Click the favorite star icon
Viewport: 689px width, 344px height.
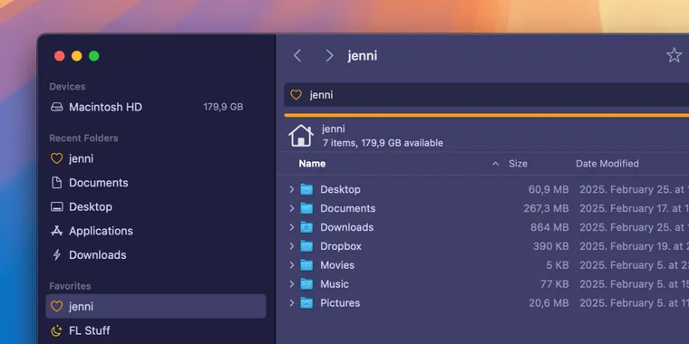(x=674, y=55)
